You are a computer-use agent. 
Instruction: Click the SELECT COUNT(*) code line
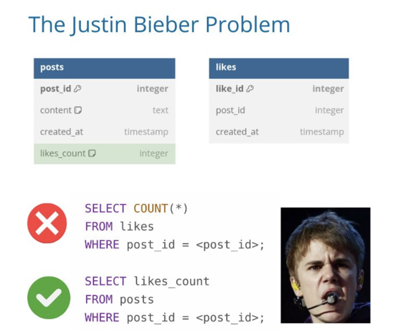136,208
